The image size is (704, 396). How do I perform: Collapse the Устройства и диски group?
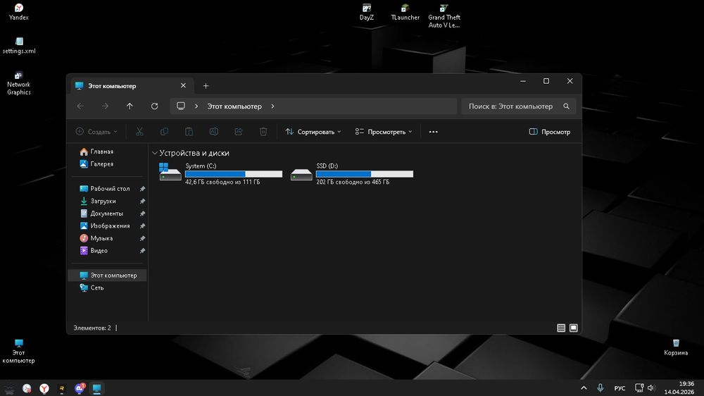[x=154, y=153]
